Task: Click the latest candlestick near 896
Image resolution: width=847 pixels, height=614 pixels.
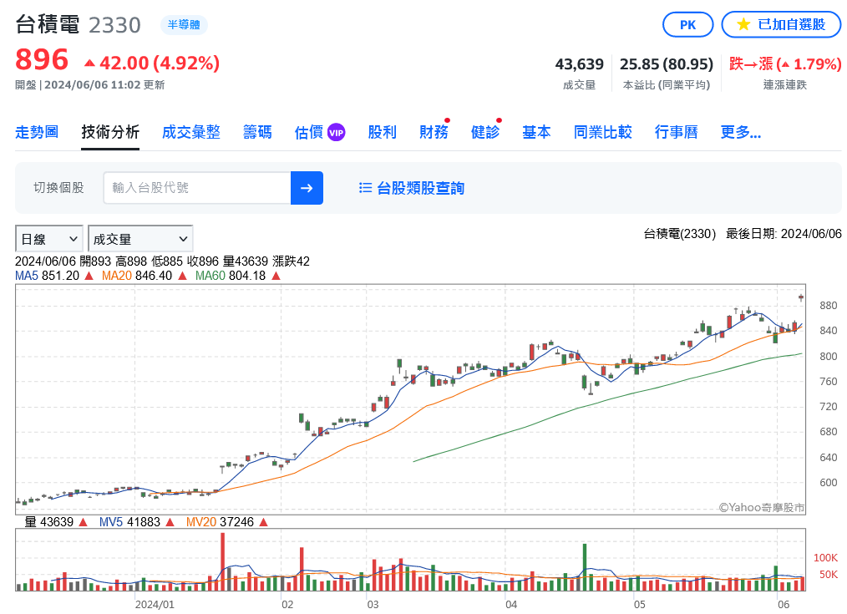Action: point(801,297)
